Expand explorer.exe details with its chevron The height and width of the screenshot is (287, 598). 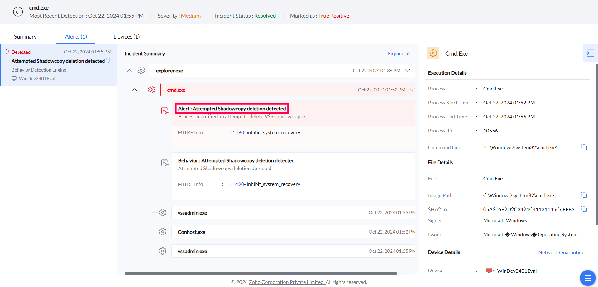point(407,71)
